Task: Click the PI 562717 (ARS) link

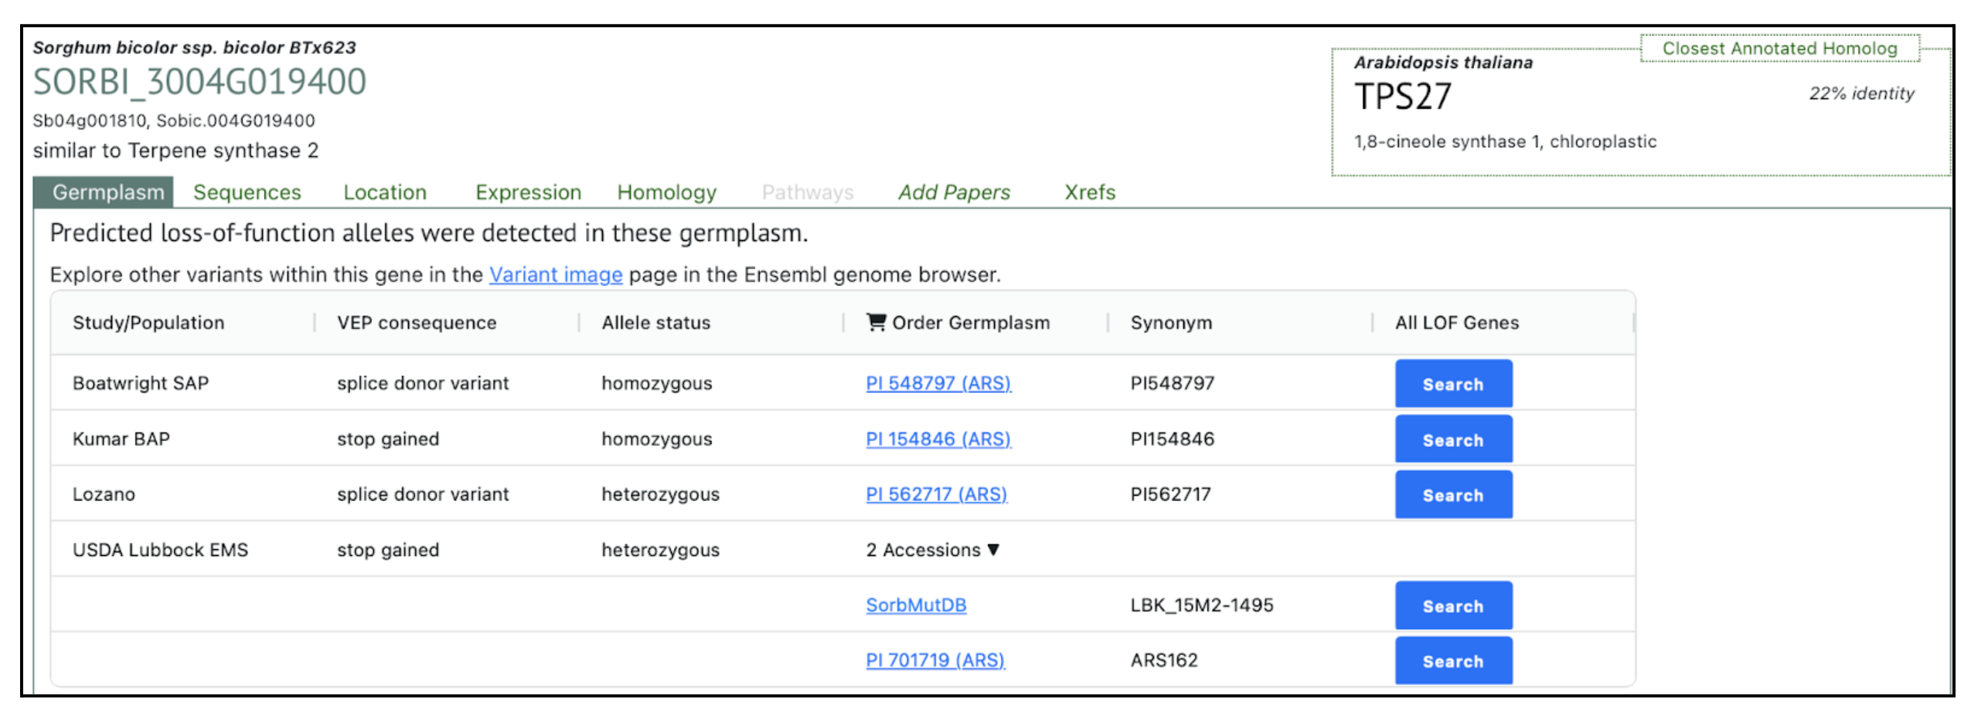Action: point(935,494)
